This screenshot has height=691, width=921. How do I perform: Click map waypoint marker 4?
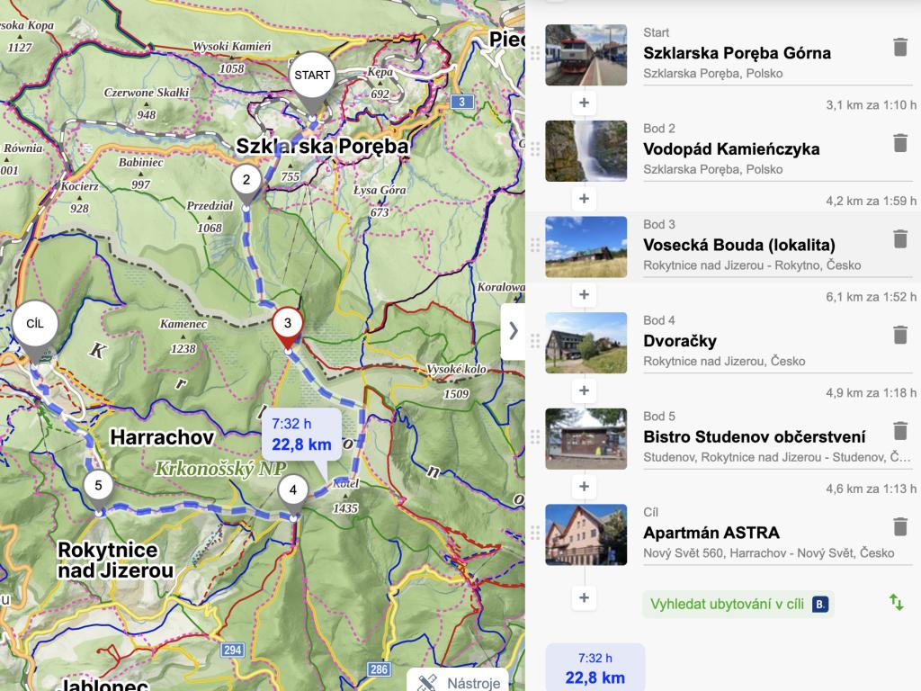pyautogui.click(x=292, y=490)
